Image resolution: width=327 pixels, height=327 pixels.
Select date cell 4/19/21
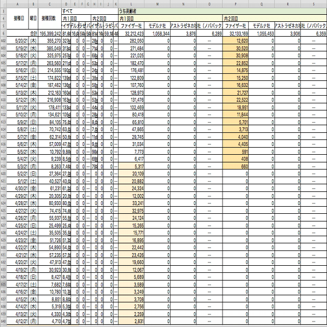point(17,270)
